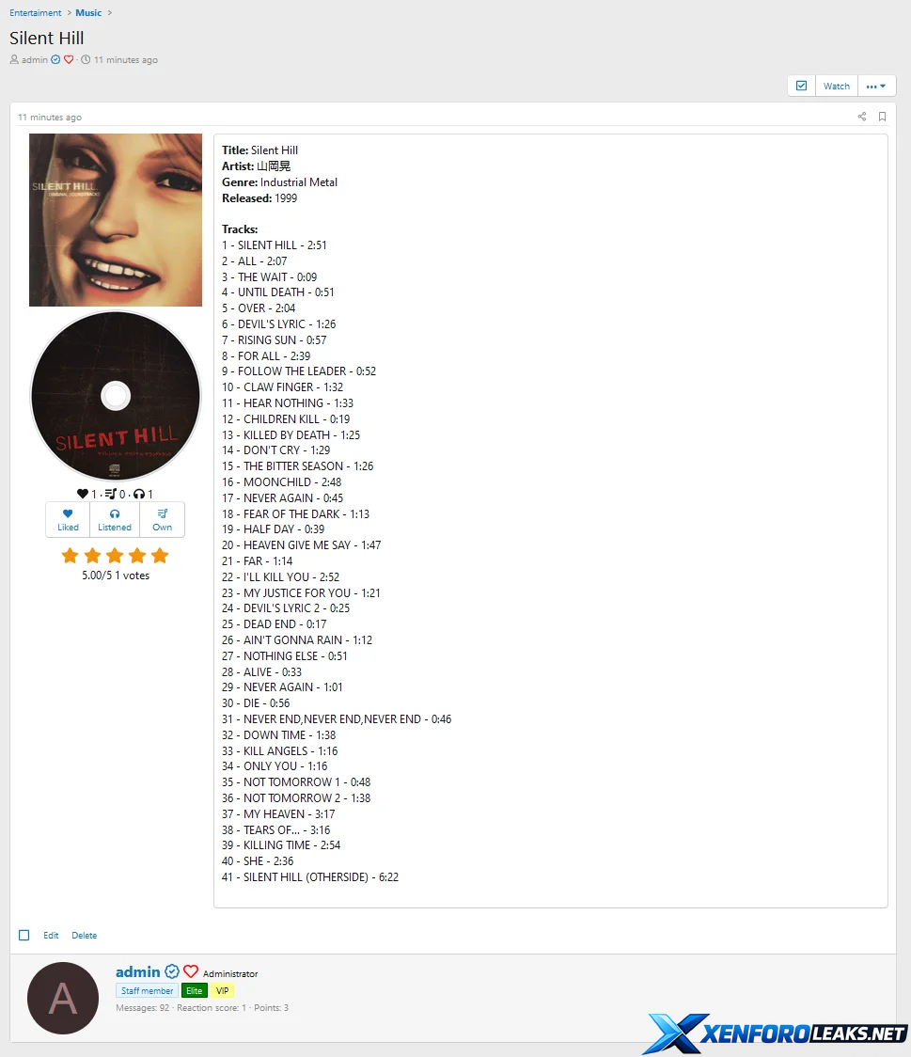Rate with the fifth star

pyautogui.click(x=160, y=556)
